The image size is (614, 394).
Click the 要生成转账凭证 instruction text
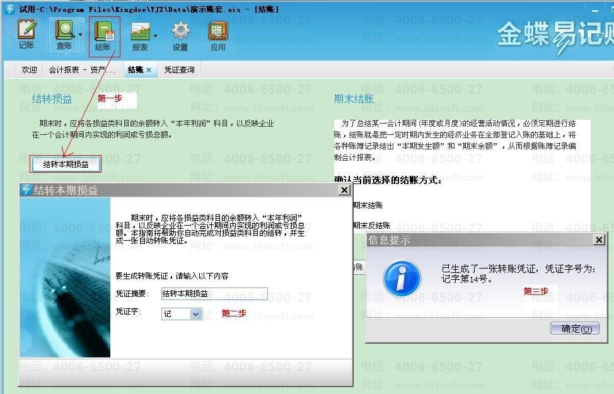click(172, 275)
